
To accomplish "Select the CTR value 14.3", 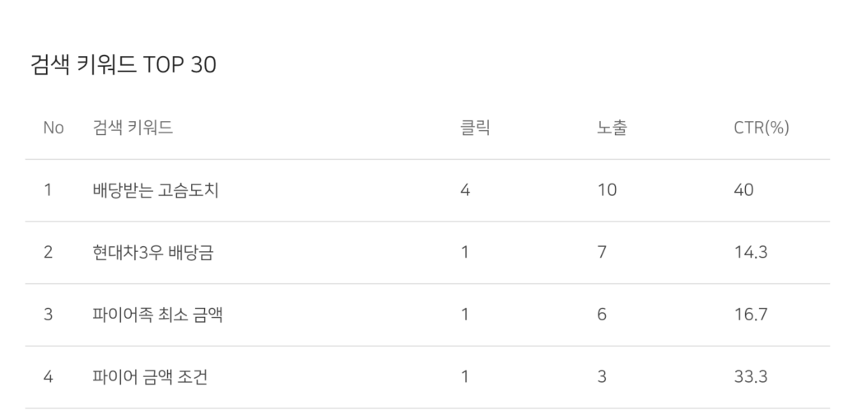I will [x=751, y=252].
